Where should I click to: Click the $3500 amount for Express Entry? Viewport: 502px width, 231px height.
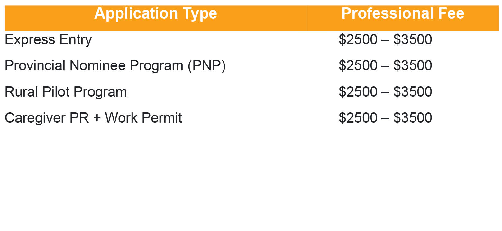tap(413, 40)
